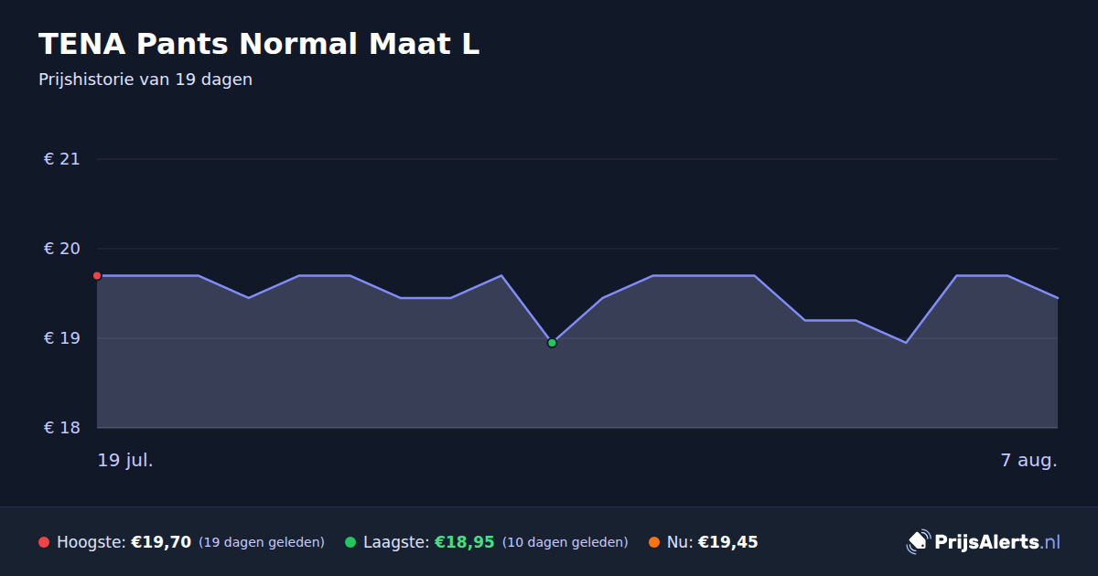Click the € 18 axis label
This screenshot has height=576, width=1098.
click(x=62, y=428)
